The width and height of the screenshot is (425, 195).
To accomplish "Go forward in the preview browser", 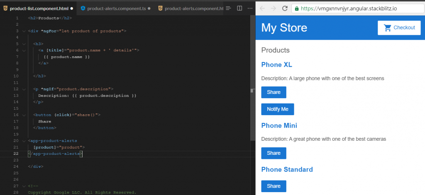I will (x=273, y=8).
